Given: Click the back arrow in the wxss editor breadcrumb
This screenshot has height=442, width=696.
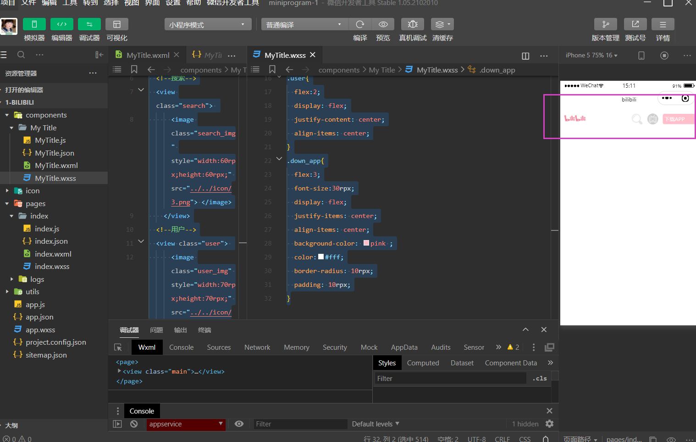Looking at the screenshot, I should click(289, 69).
